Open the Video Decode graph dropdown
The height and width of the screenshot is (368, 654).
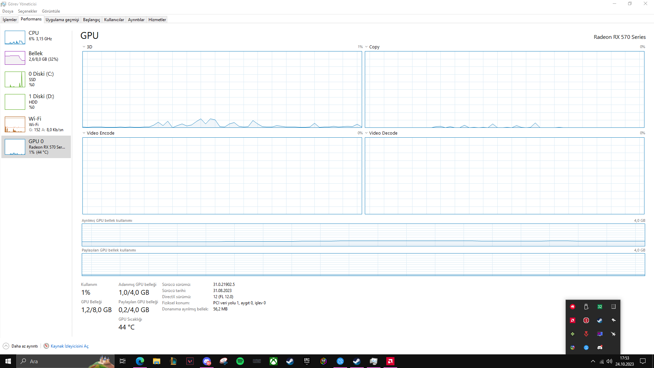[367, 133]
